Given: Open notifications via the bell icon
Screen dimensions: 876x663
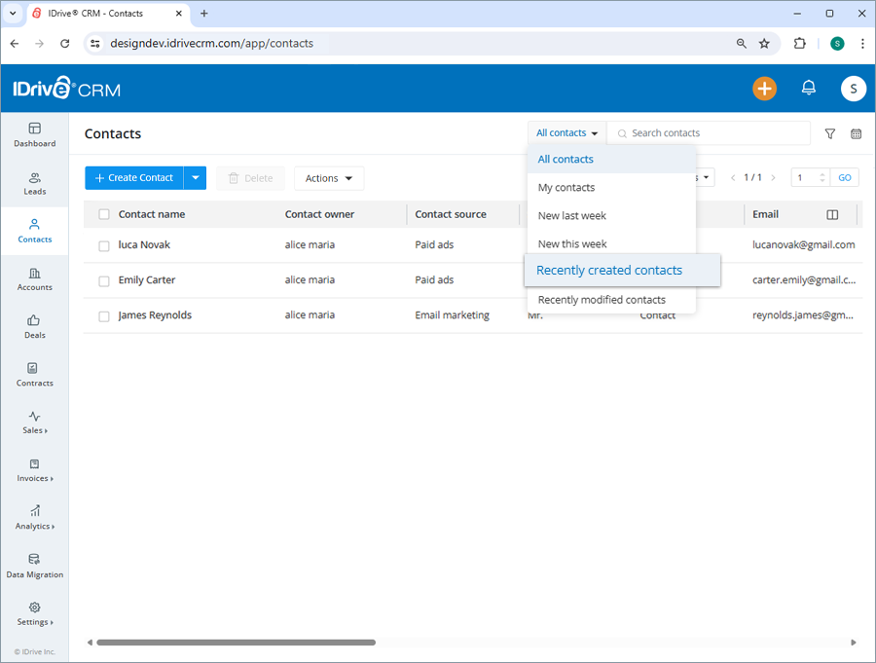Looking at the screenshot, I should (x=808, y=89).
